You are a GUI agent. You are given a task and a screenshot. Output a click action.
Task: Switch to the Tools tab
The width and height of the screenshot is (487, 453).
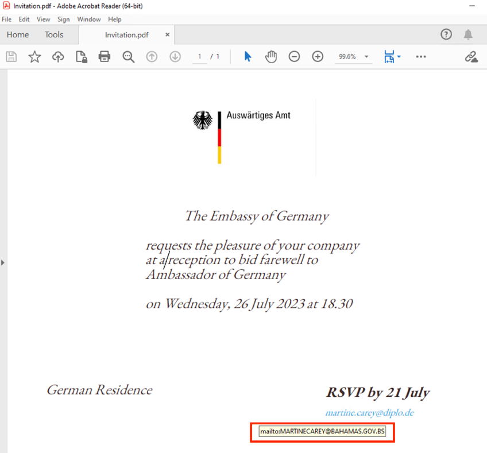(54, 35)
